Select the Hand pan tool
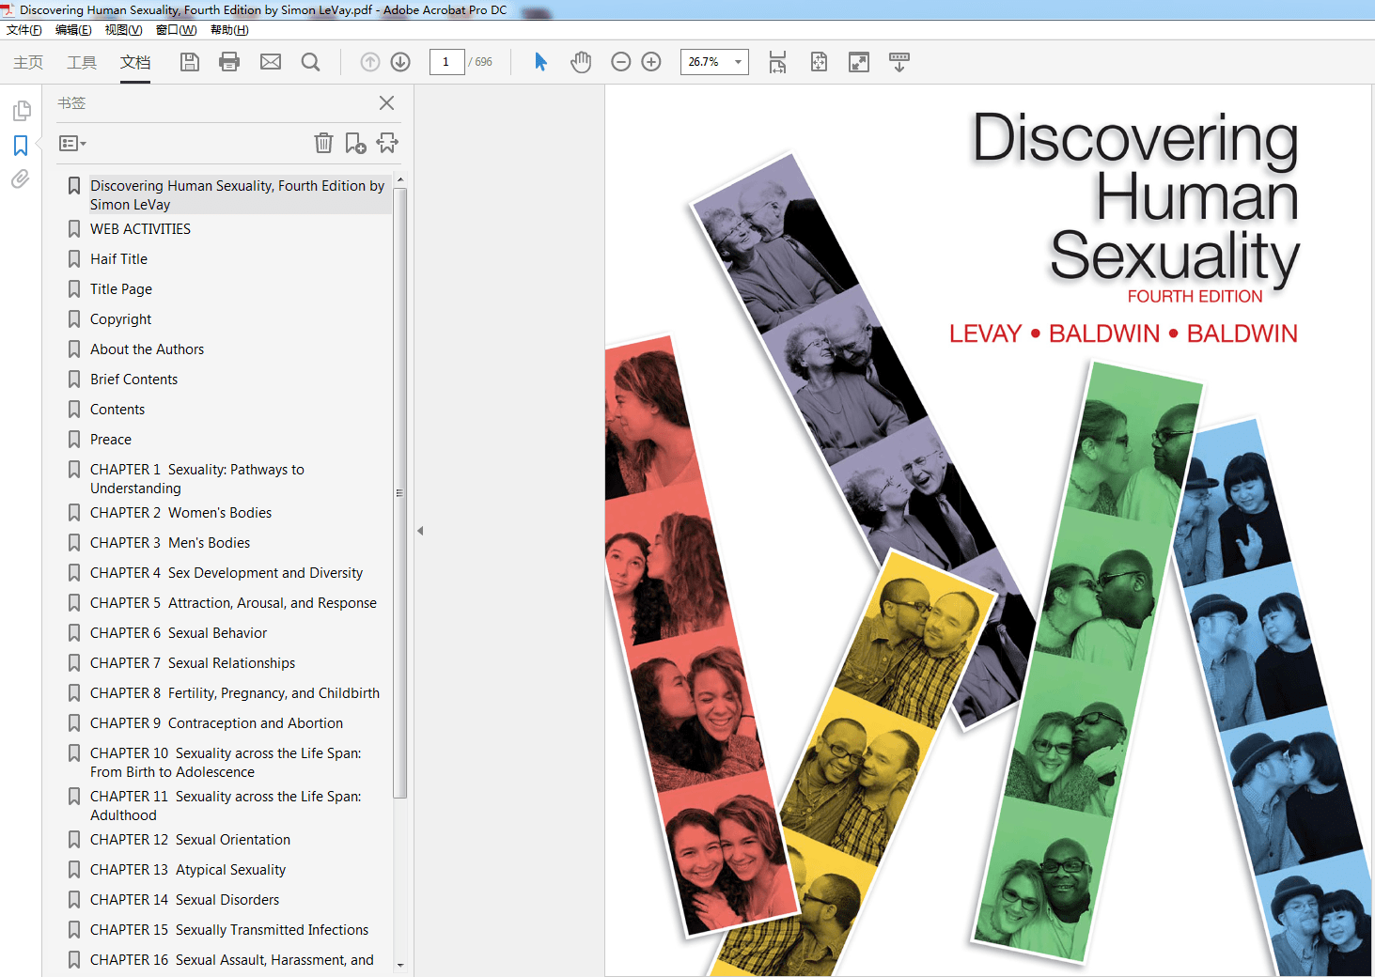Screen dimensions: 1375x977 click(581, 62)
